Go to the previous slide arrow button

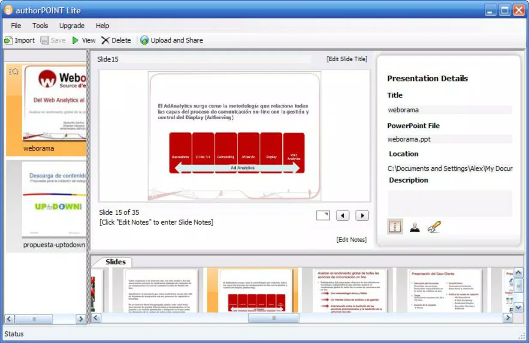[x=342, y=215]
